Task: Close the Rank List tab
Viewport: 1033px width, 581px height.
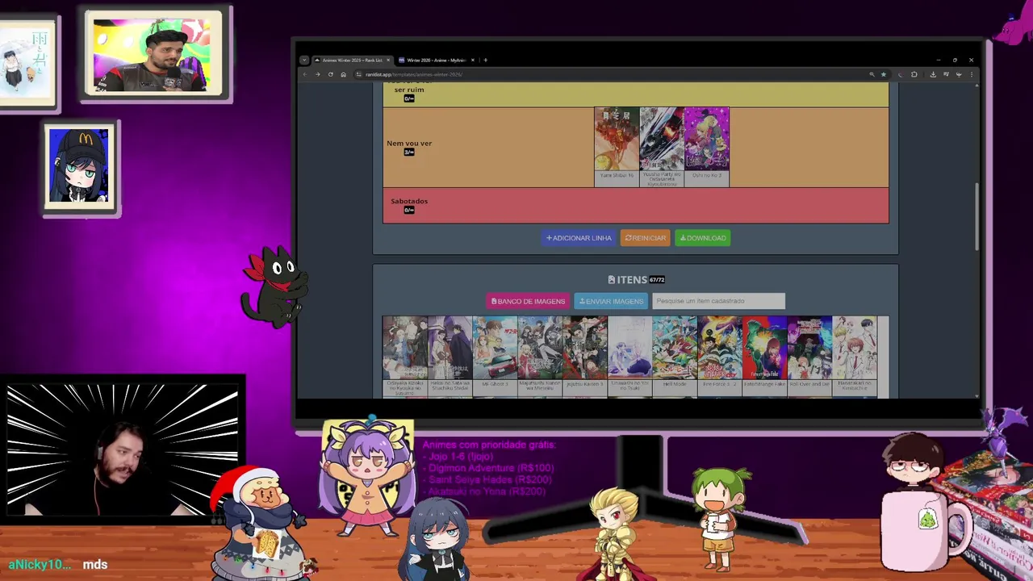Action: 388,60
